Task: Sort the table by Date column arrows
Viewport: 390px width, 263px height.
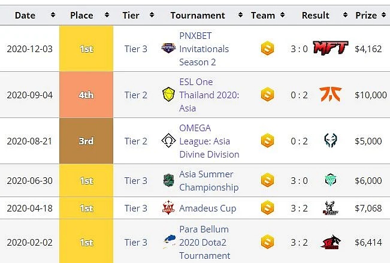Action: tap(53, 15)
